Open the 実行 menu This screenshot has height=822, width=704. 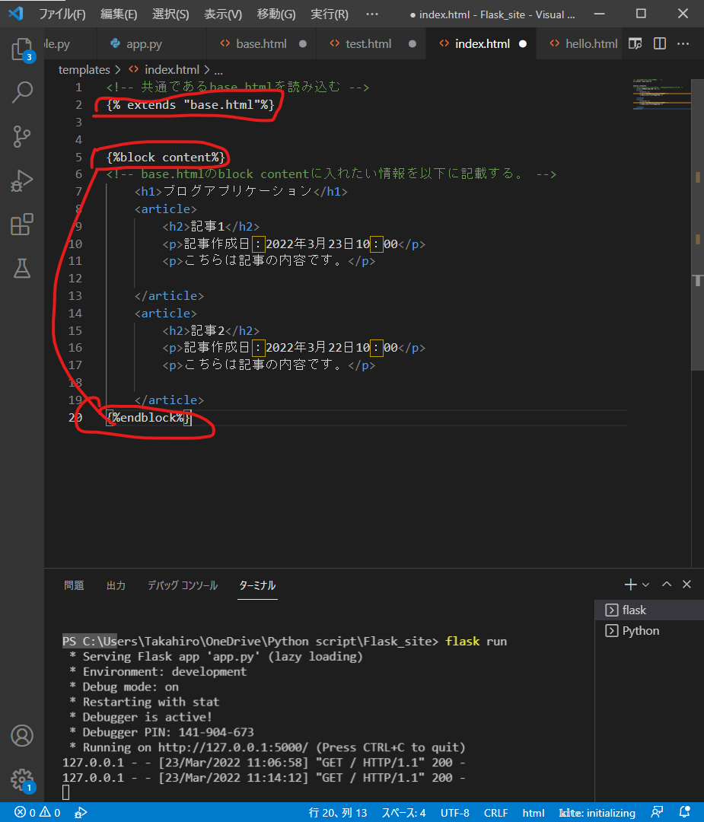329,14
